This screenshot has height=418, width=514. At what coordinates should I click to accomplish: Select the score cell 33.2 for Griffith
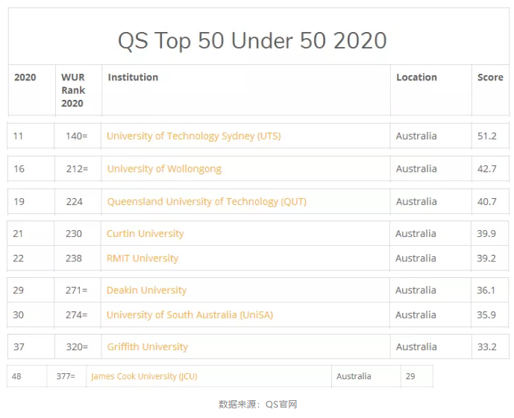point(487,347)
